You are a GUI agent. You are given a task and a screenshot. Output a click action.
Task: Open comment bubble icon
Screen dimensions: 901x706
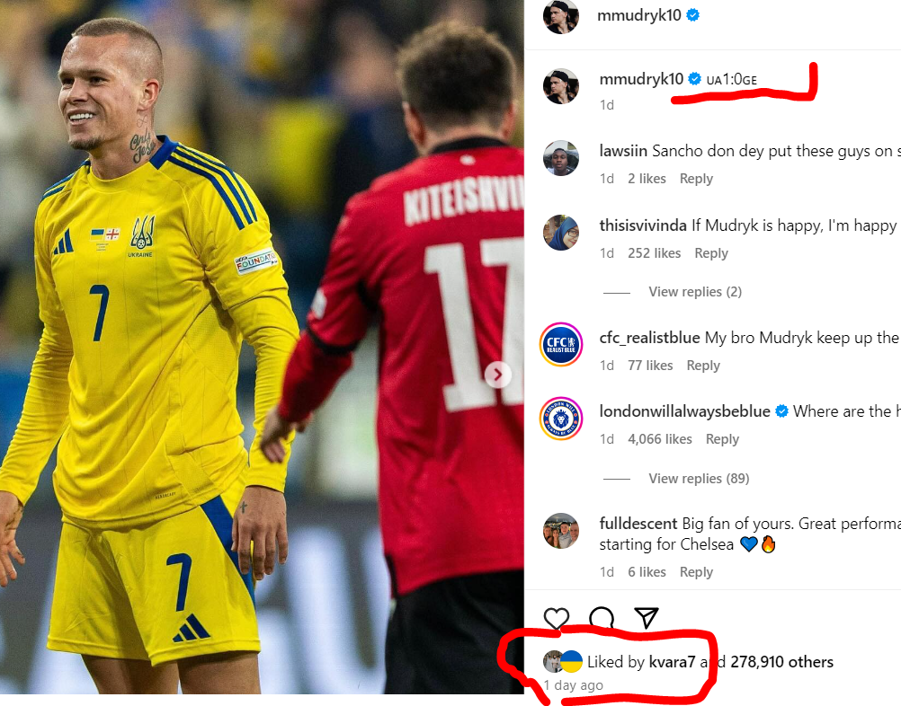pos(601,618)
